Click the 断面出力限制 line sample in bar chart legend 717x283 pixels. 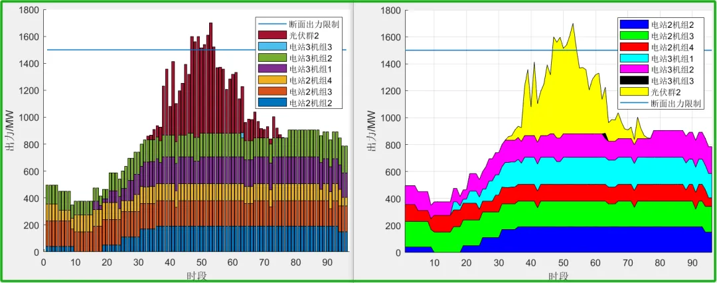272,23
